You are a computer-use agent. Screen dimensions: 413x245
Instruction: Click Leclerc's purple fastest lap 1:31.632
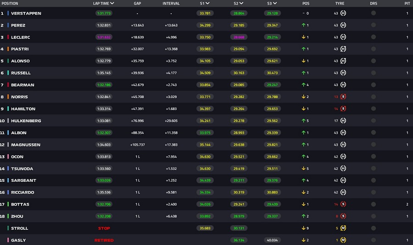coord(104,37)
